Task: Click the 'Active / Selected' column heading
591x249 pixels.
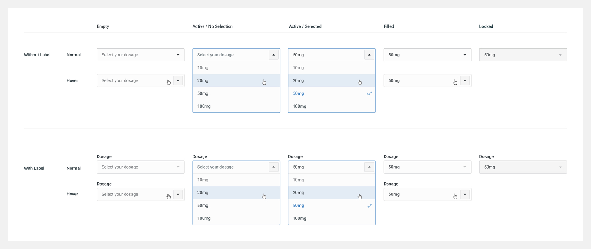Action: point(305,26)
